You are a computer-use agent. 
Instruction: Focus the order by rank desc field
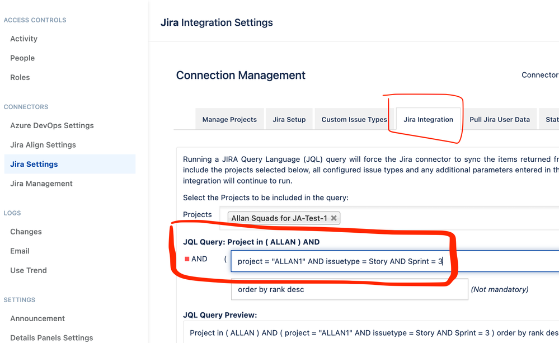pyautogui.click(x=349, y=289)
